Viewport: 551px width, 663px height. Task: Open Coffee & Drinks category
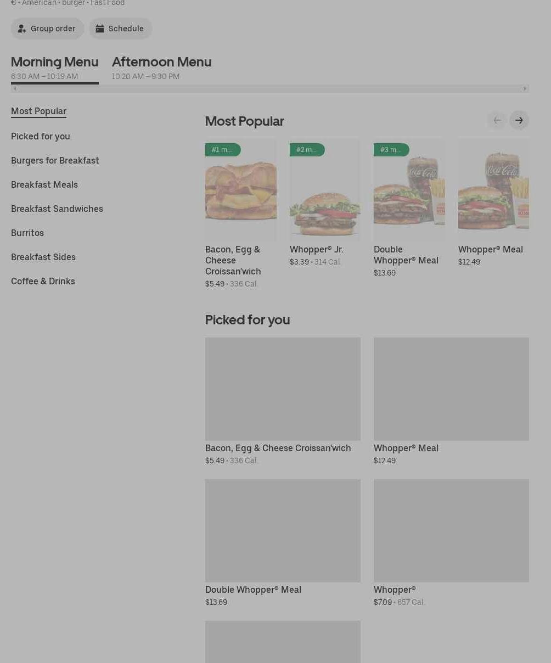[43, 281]
